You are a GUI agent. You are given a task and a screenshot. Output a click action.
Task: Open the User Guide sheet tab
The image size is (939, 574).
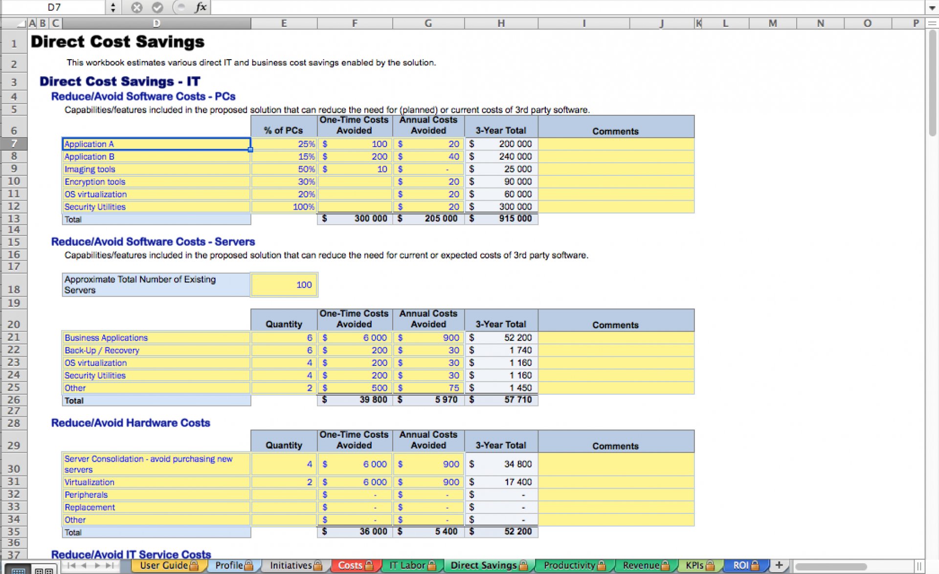(169, 566)
